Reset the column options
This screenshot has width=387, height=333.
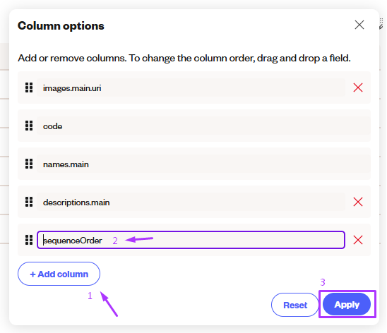(295, 305)
